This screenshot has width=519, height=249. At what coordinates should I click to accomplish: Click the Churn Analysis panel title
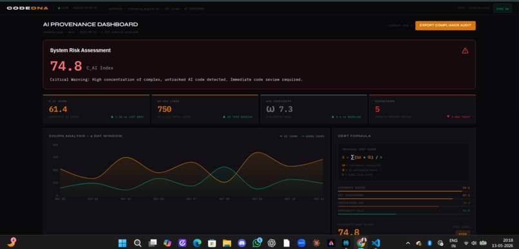coord(86,136)
